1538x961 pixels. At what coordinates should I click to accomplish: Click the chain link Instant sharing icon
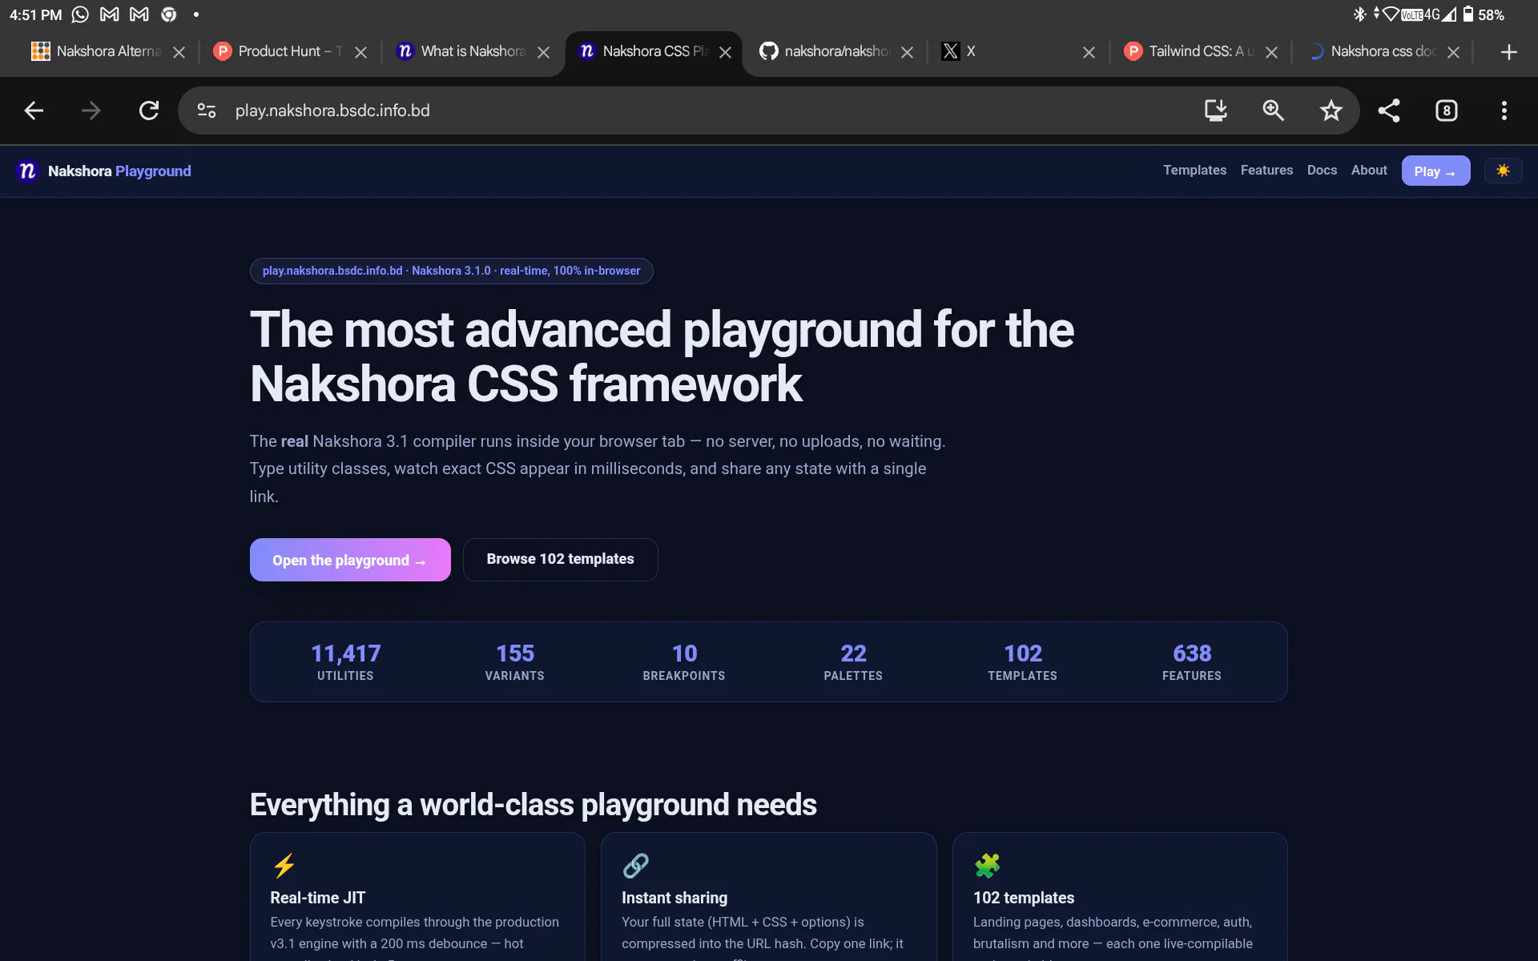click(636, 866)
